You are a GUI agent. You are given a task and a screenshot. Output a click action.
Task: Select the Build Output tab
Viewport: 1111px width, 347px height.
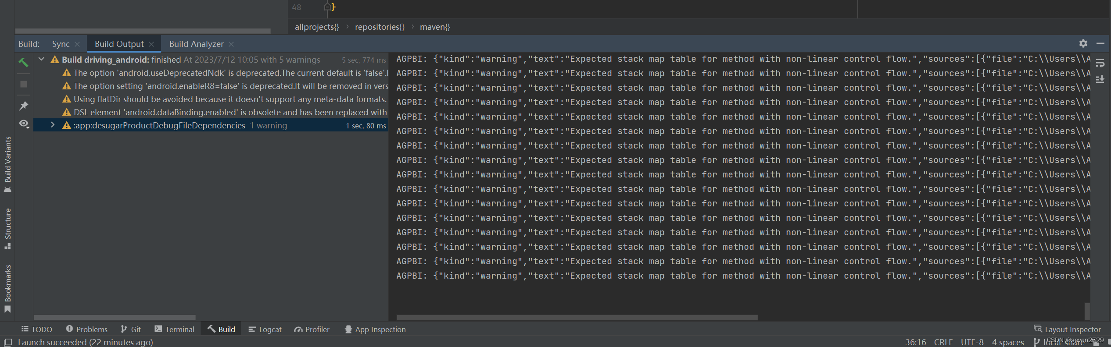(x=119, y=44)
